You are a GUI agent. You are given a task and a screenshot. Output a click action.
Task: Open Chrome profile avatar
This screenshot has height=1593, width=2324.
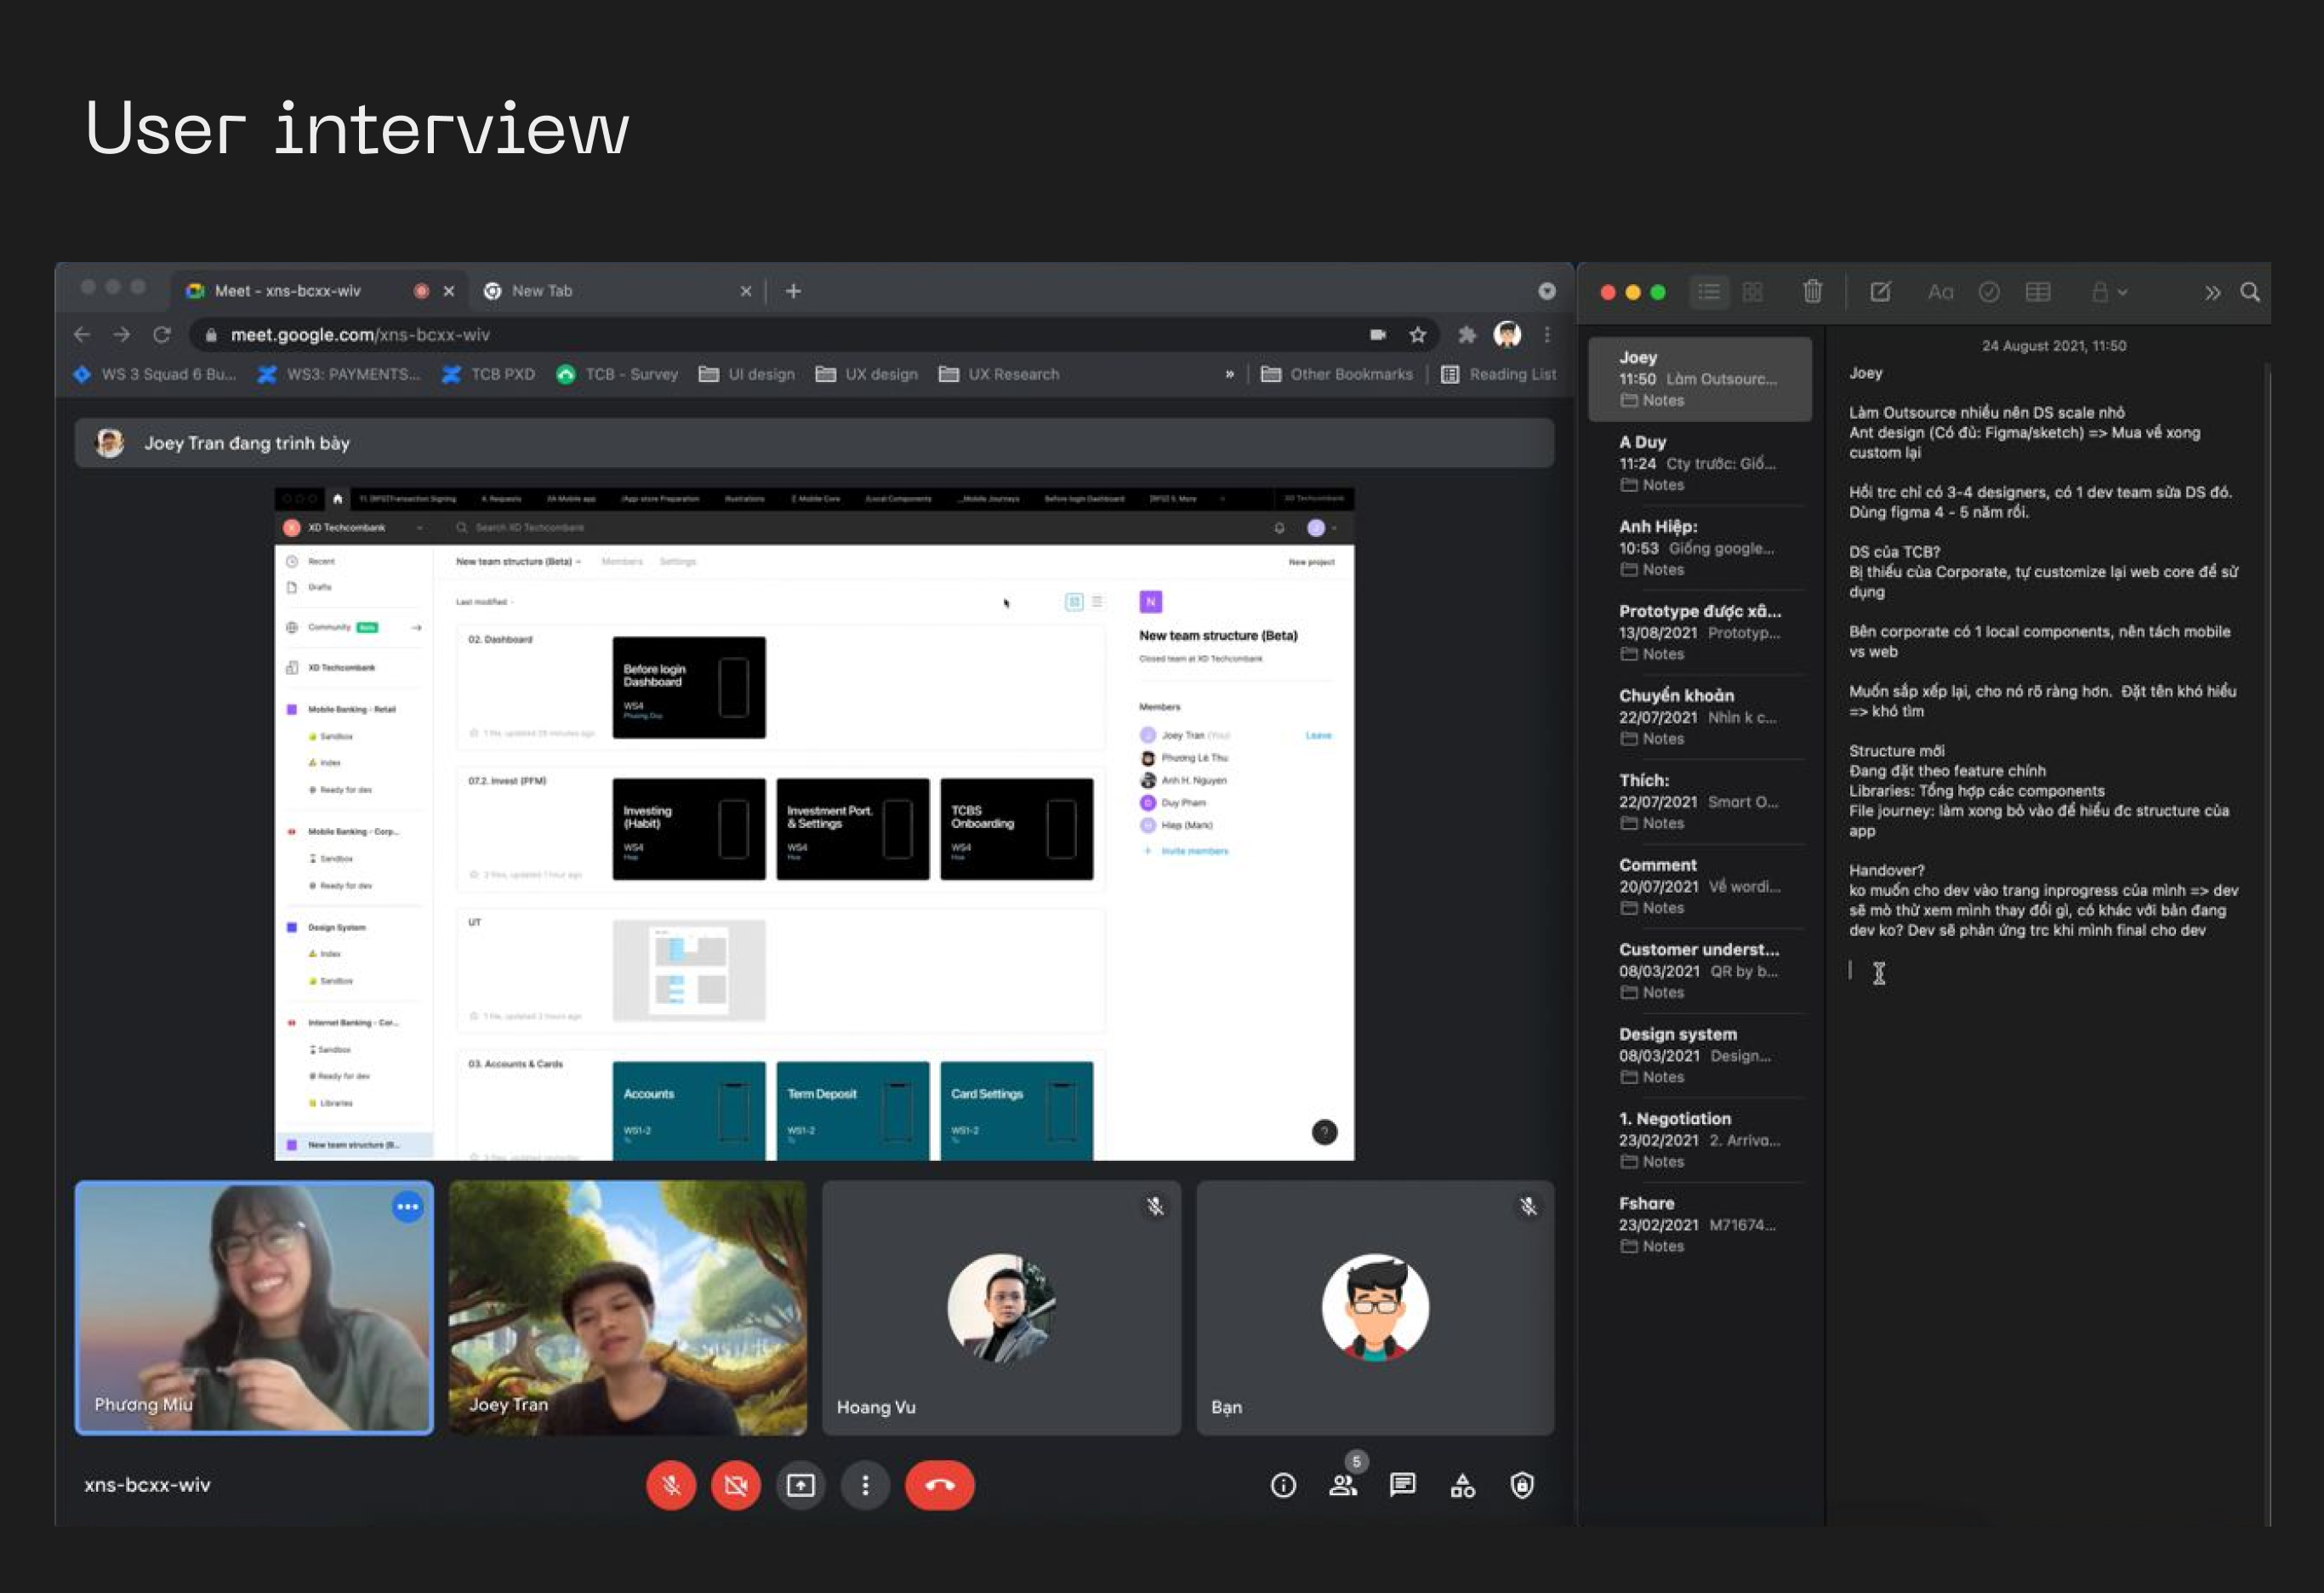click(x=1507, y=334)
